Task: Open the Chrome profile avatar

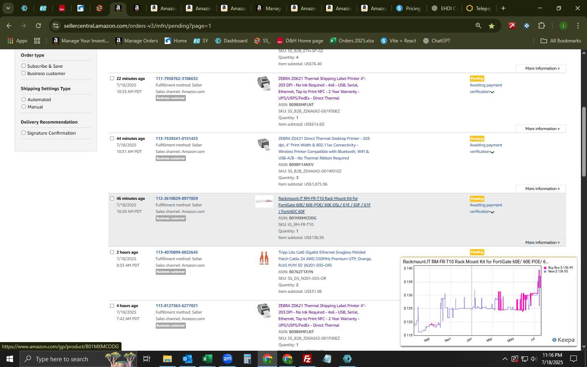Action: pos(563,26)
